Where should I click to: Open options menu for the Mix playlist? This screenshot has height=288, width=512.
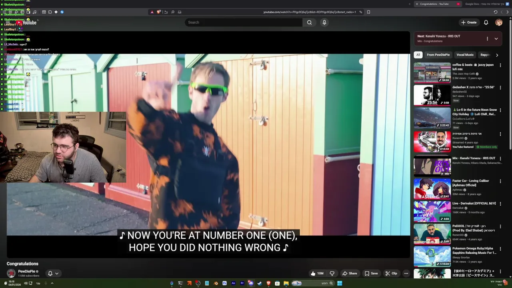click(x=487, y=39)
